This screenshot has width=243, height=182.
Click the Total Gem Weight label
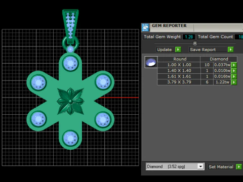click(x=163, y=37)
